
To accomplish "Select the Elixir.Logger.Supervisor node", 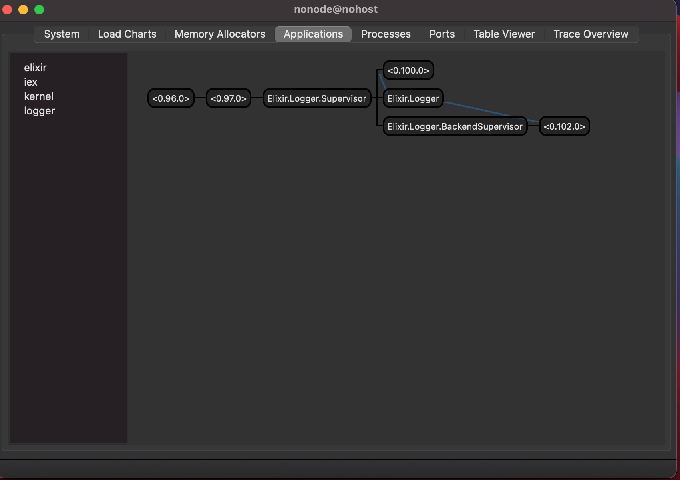I will (317, 98).
